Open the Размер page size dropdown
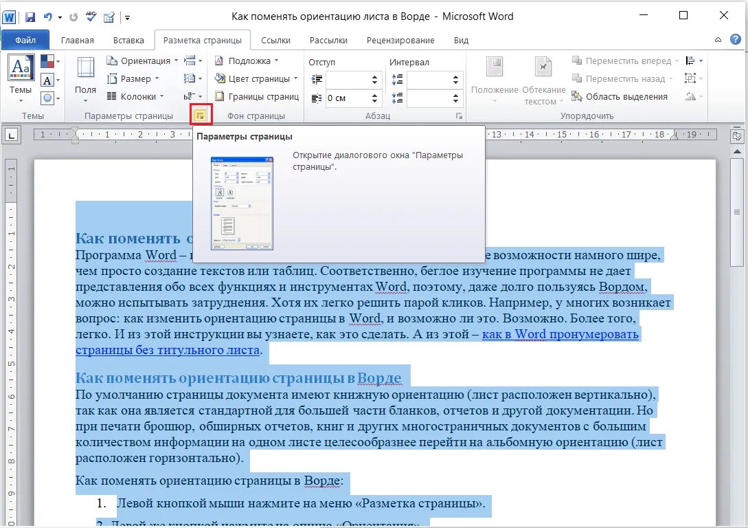Image resolution: width=748 pixels, height=528 pixels. (133, 79)
